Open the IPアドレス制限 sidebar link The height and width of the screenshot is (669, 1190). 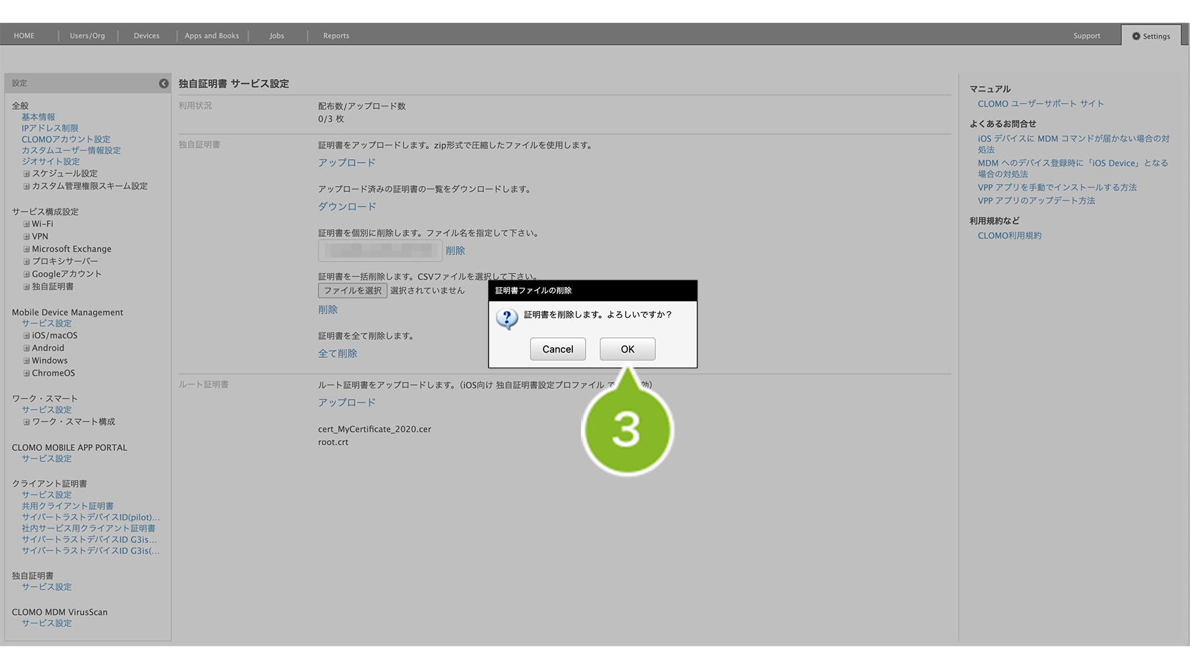click(50, 128)
